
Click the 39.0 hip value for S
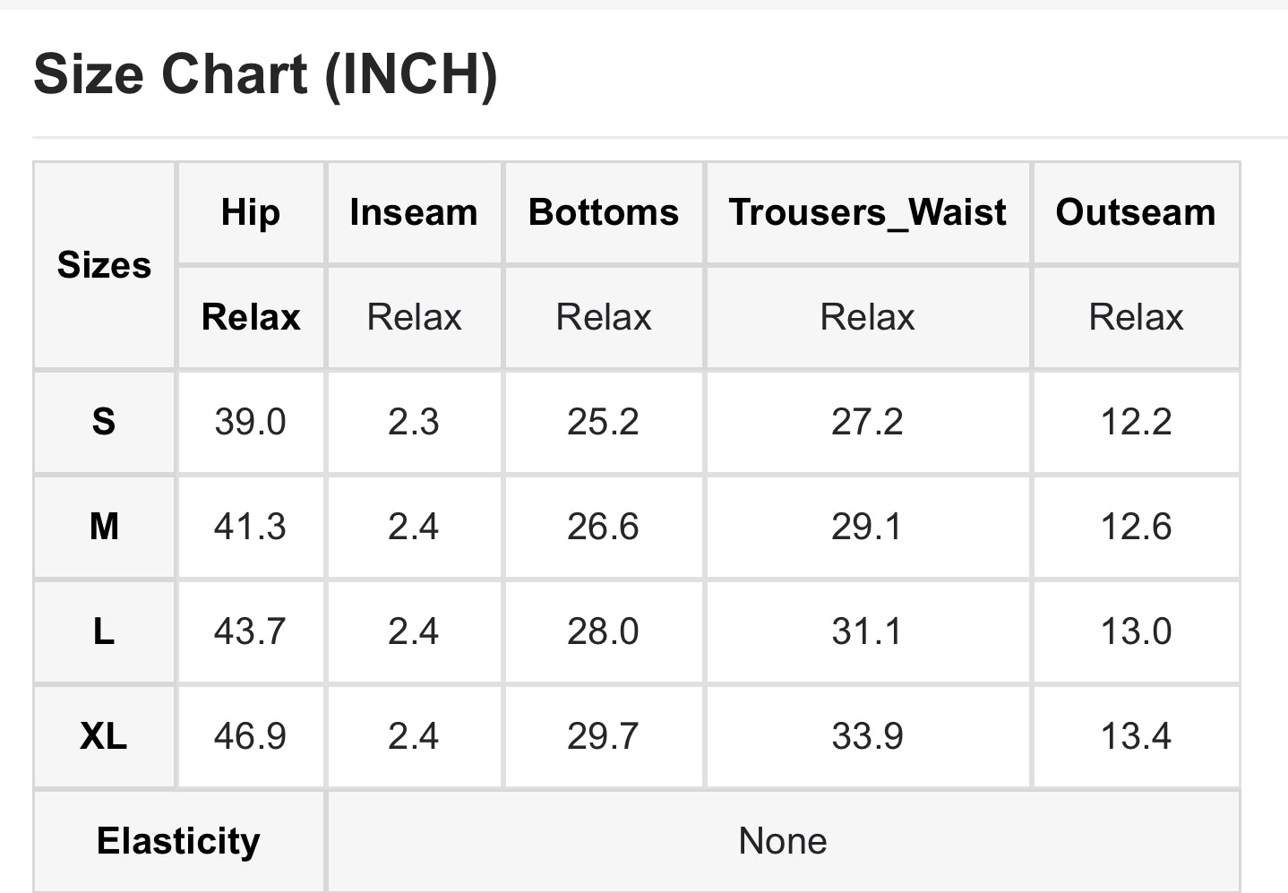click(x=251, y=422)
